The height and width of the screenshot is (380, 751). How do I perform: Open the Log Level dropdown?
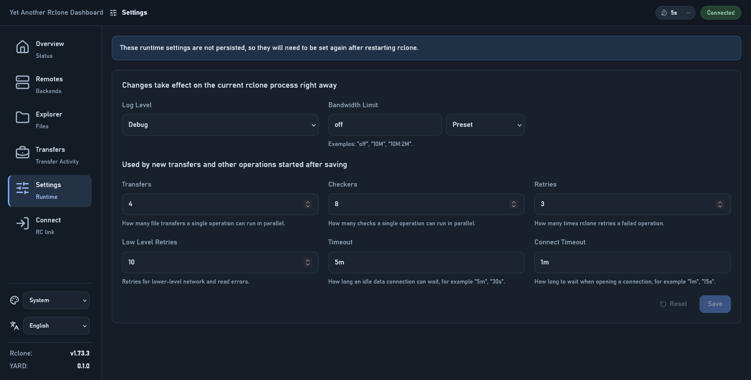220,125
